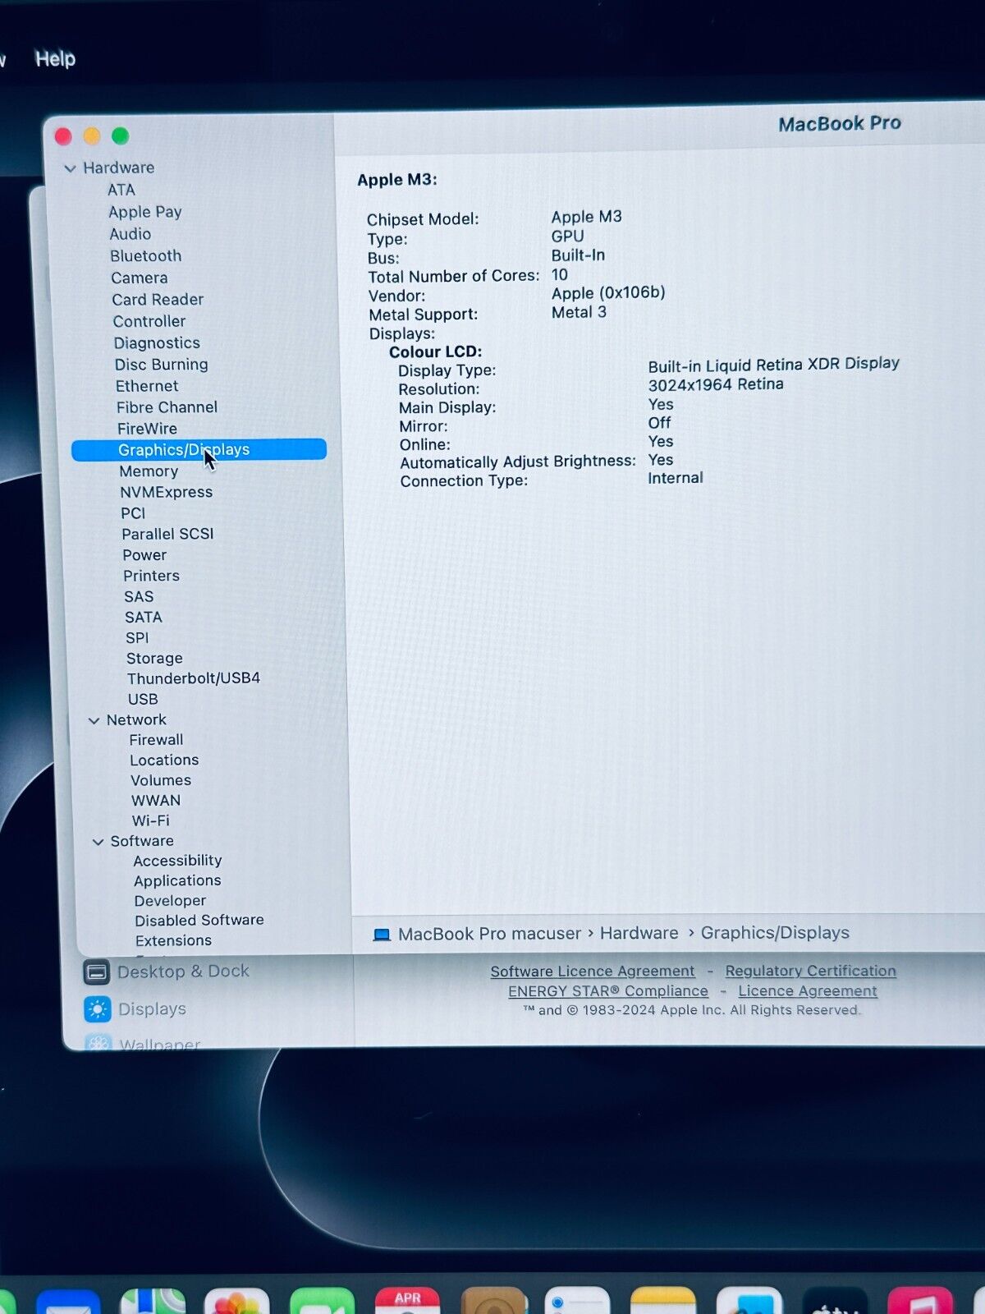Open Photos from the Dock
This screenshot has width=985, height=1314.
pos(237,1303)
